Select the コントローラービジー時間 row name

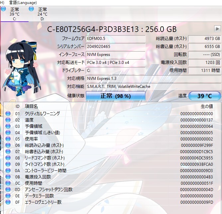[46, 170]
